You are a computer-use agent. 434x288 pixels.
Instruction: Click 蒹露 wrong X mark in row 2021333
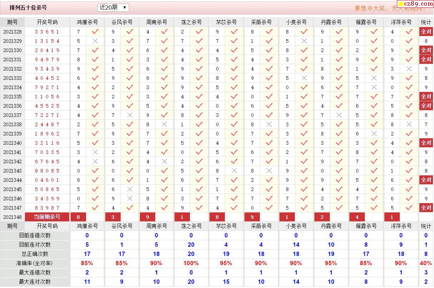point(374,78)
